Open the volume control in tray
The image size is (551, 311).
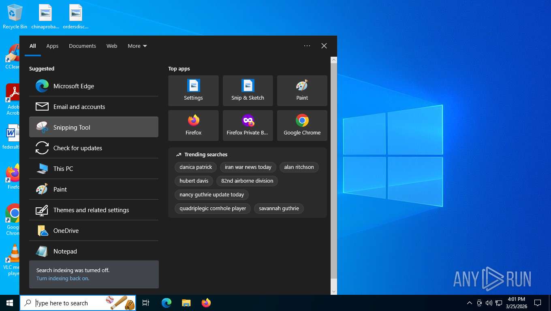pyautogui.click(x=489, y=303)
